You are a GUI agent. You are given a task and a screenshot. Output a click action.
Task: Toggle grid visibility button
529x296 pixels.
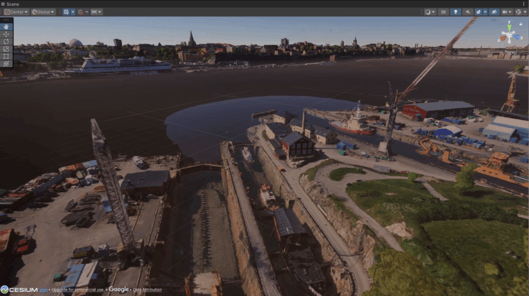coord(66,12)
